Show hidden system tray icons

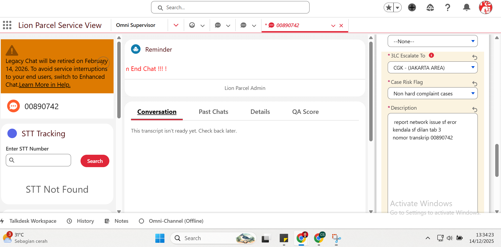coord(428,238)
